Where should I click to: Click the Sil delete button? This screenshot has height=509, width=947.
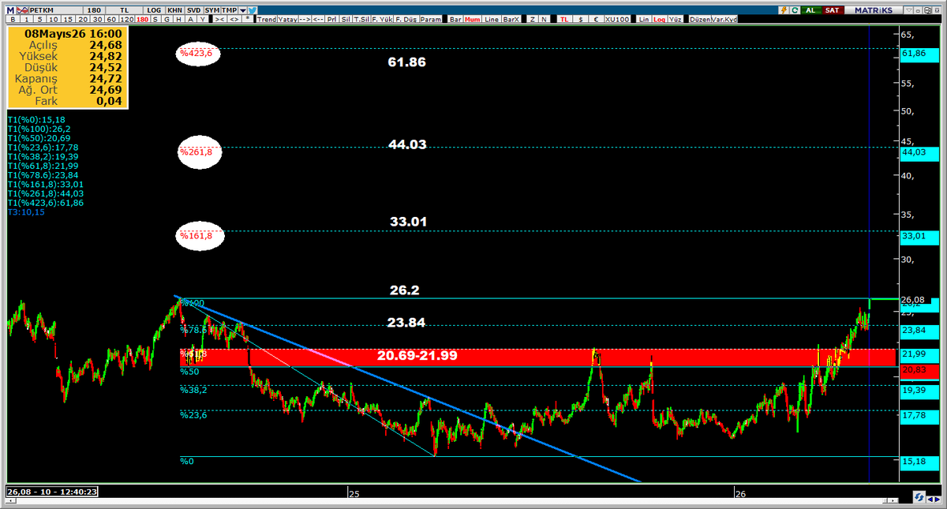(346, 19)
